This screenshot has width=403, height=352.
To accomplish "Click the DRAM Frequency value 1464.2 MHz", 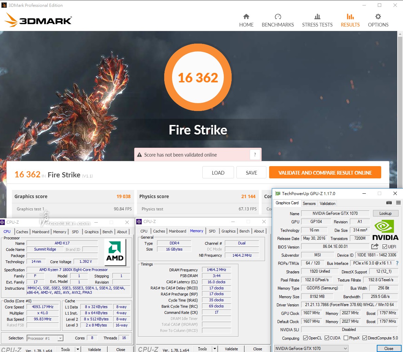I will point(216,270).
